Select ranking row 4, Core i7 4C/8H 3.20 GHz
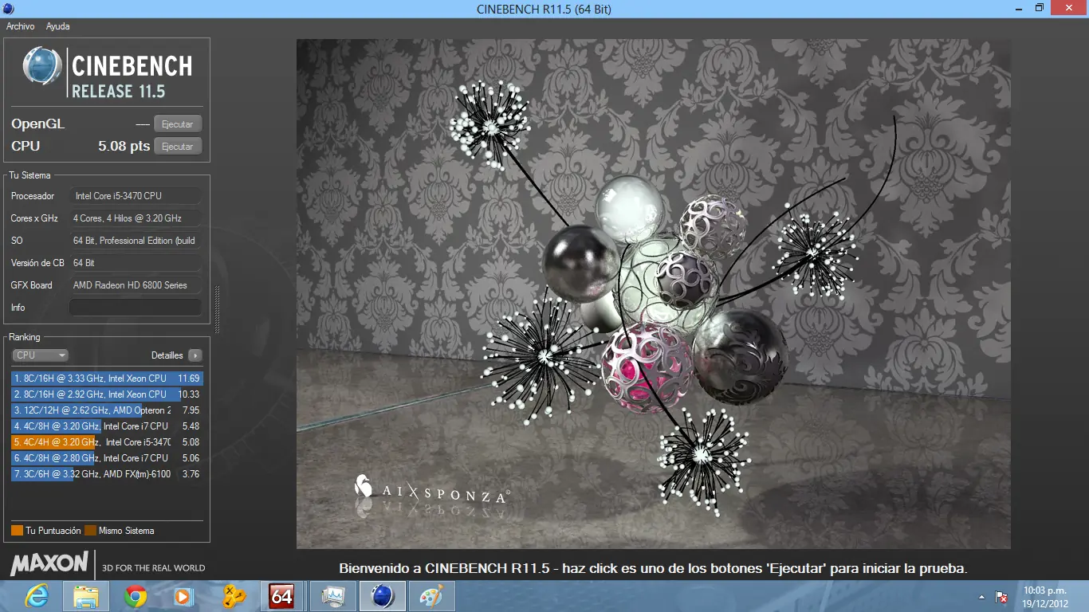The width and height of the screenshot is (1089, 612). (107, 426)
